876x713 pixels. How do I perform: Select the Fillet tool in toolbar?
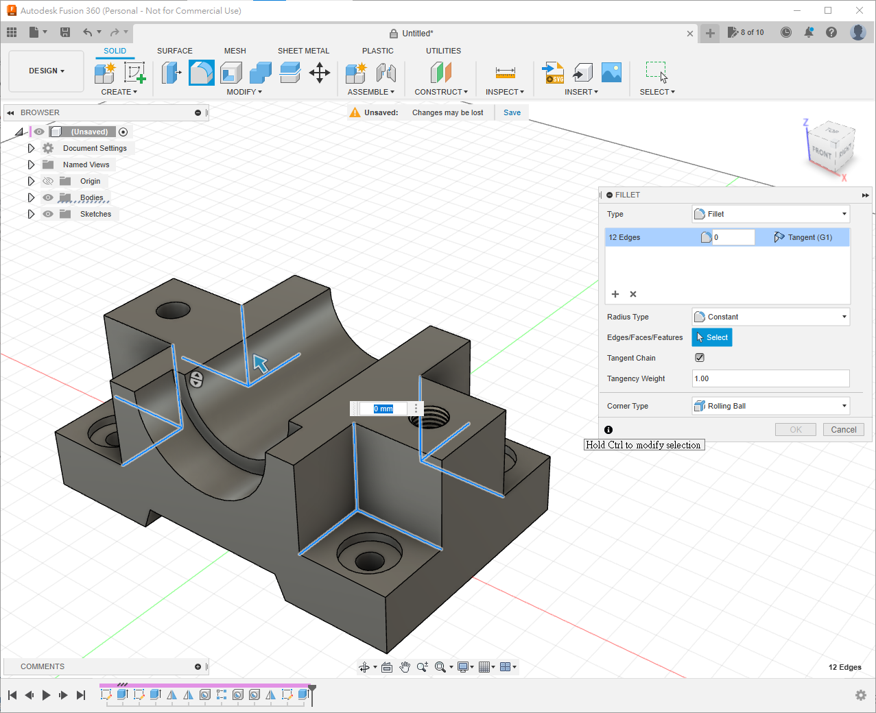(201, 73)
